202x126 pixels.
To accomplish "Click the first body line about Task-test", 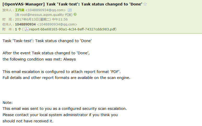I will click(x=47, y=41).
